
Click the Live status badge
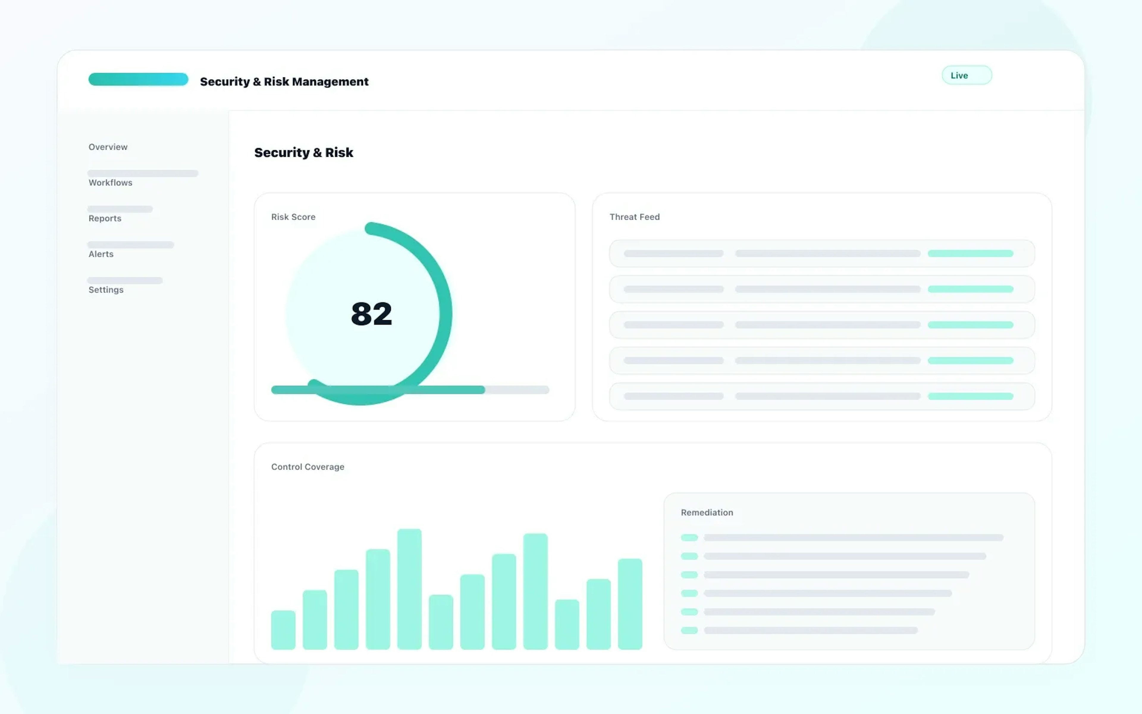coord(967,75)
